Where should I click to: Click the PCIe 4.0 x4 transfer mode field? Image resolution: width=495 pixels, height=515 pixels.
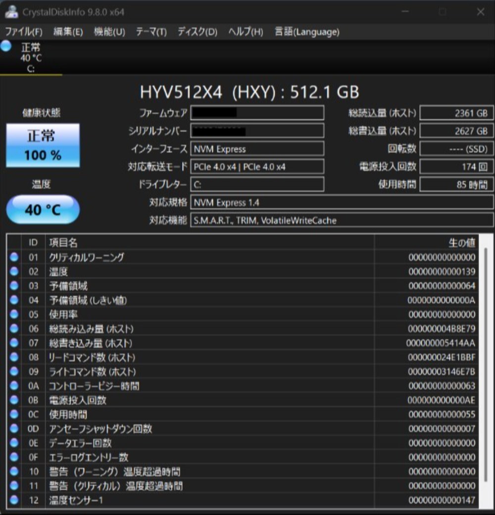[x=257, y=167]
